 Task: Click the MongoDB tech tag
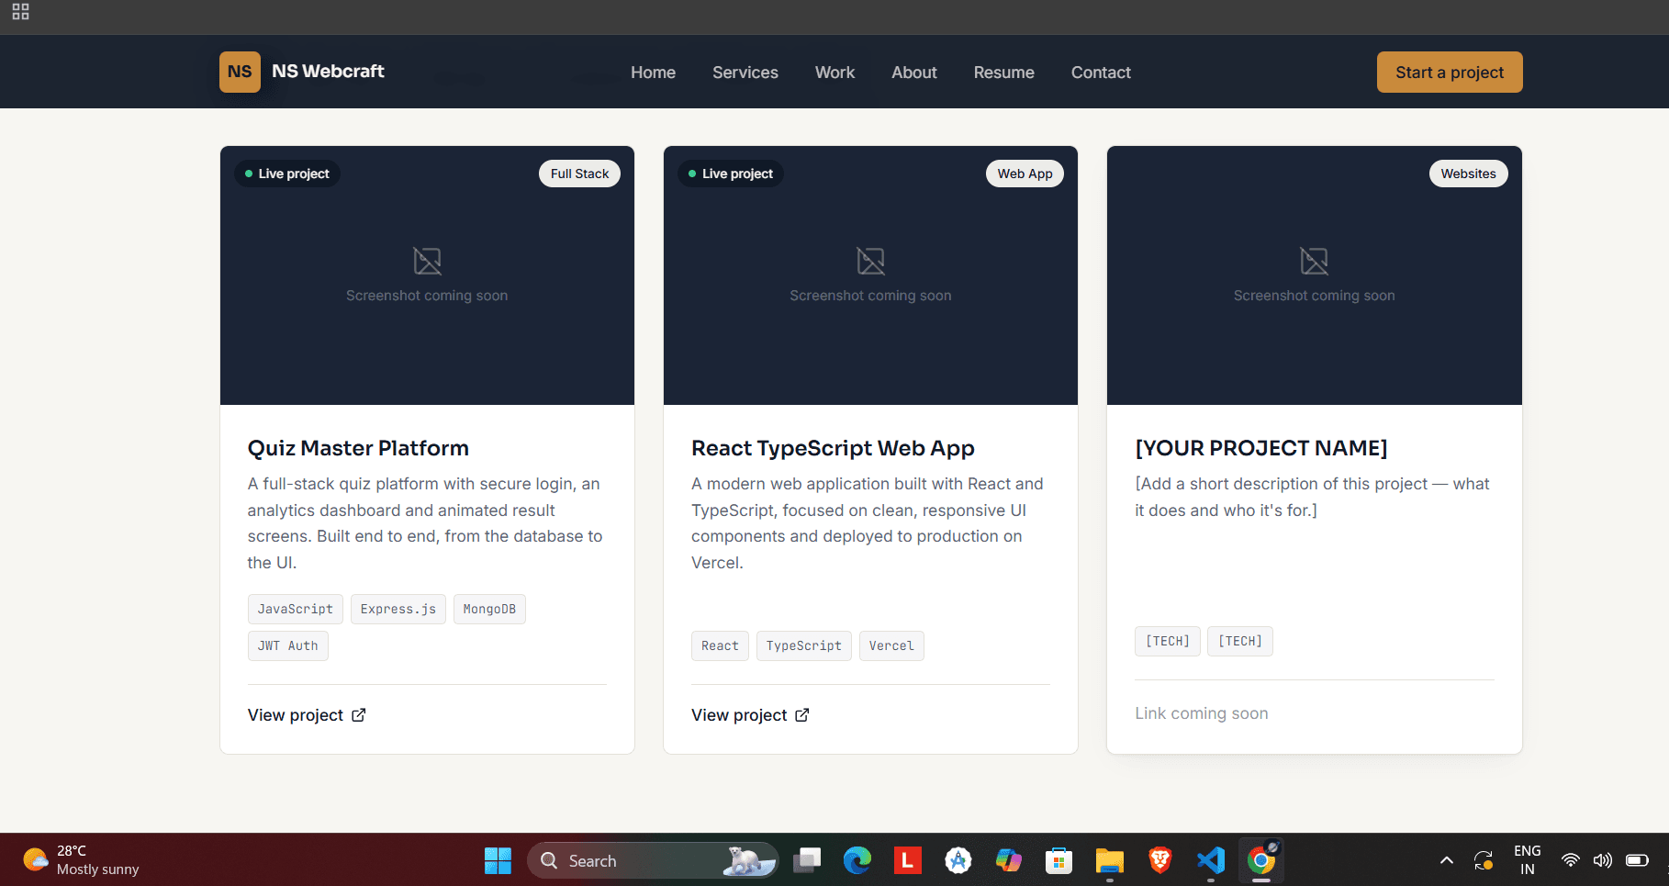[x=489, y=609]
